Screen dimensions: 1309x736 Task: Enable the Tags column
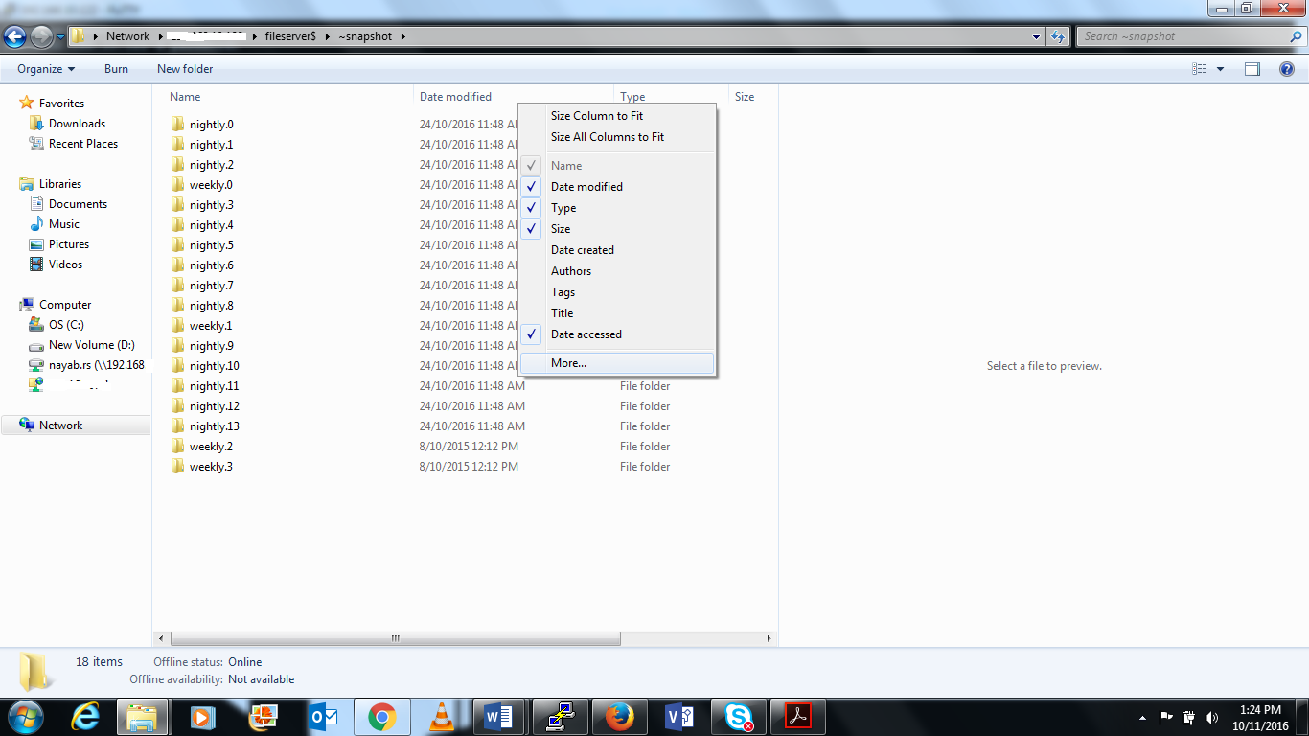coord(617,292)
